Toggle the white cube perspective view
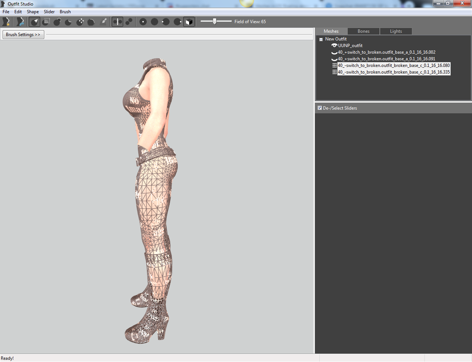The width and height of the screenshot is (472, 362). click(189, 22)
